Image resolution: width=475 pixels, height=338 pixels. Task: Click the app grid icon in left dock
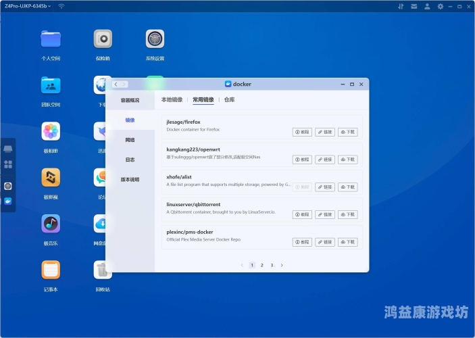coord(8,164)
